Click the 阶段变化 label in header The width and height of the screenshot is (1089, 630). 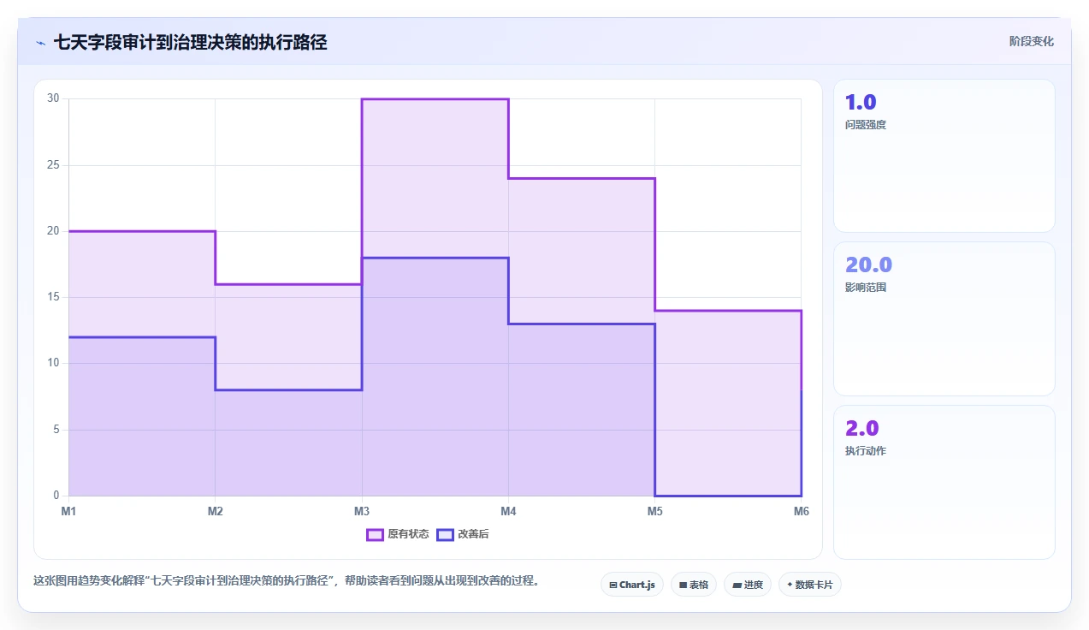[1031, 41]
